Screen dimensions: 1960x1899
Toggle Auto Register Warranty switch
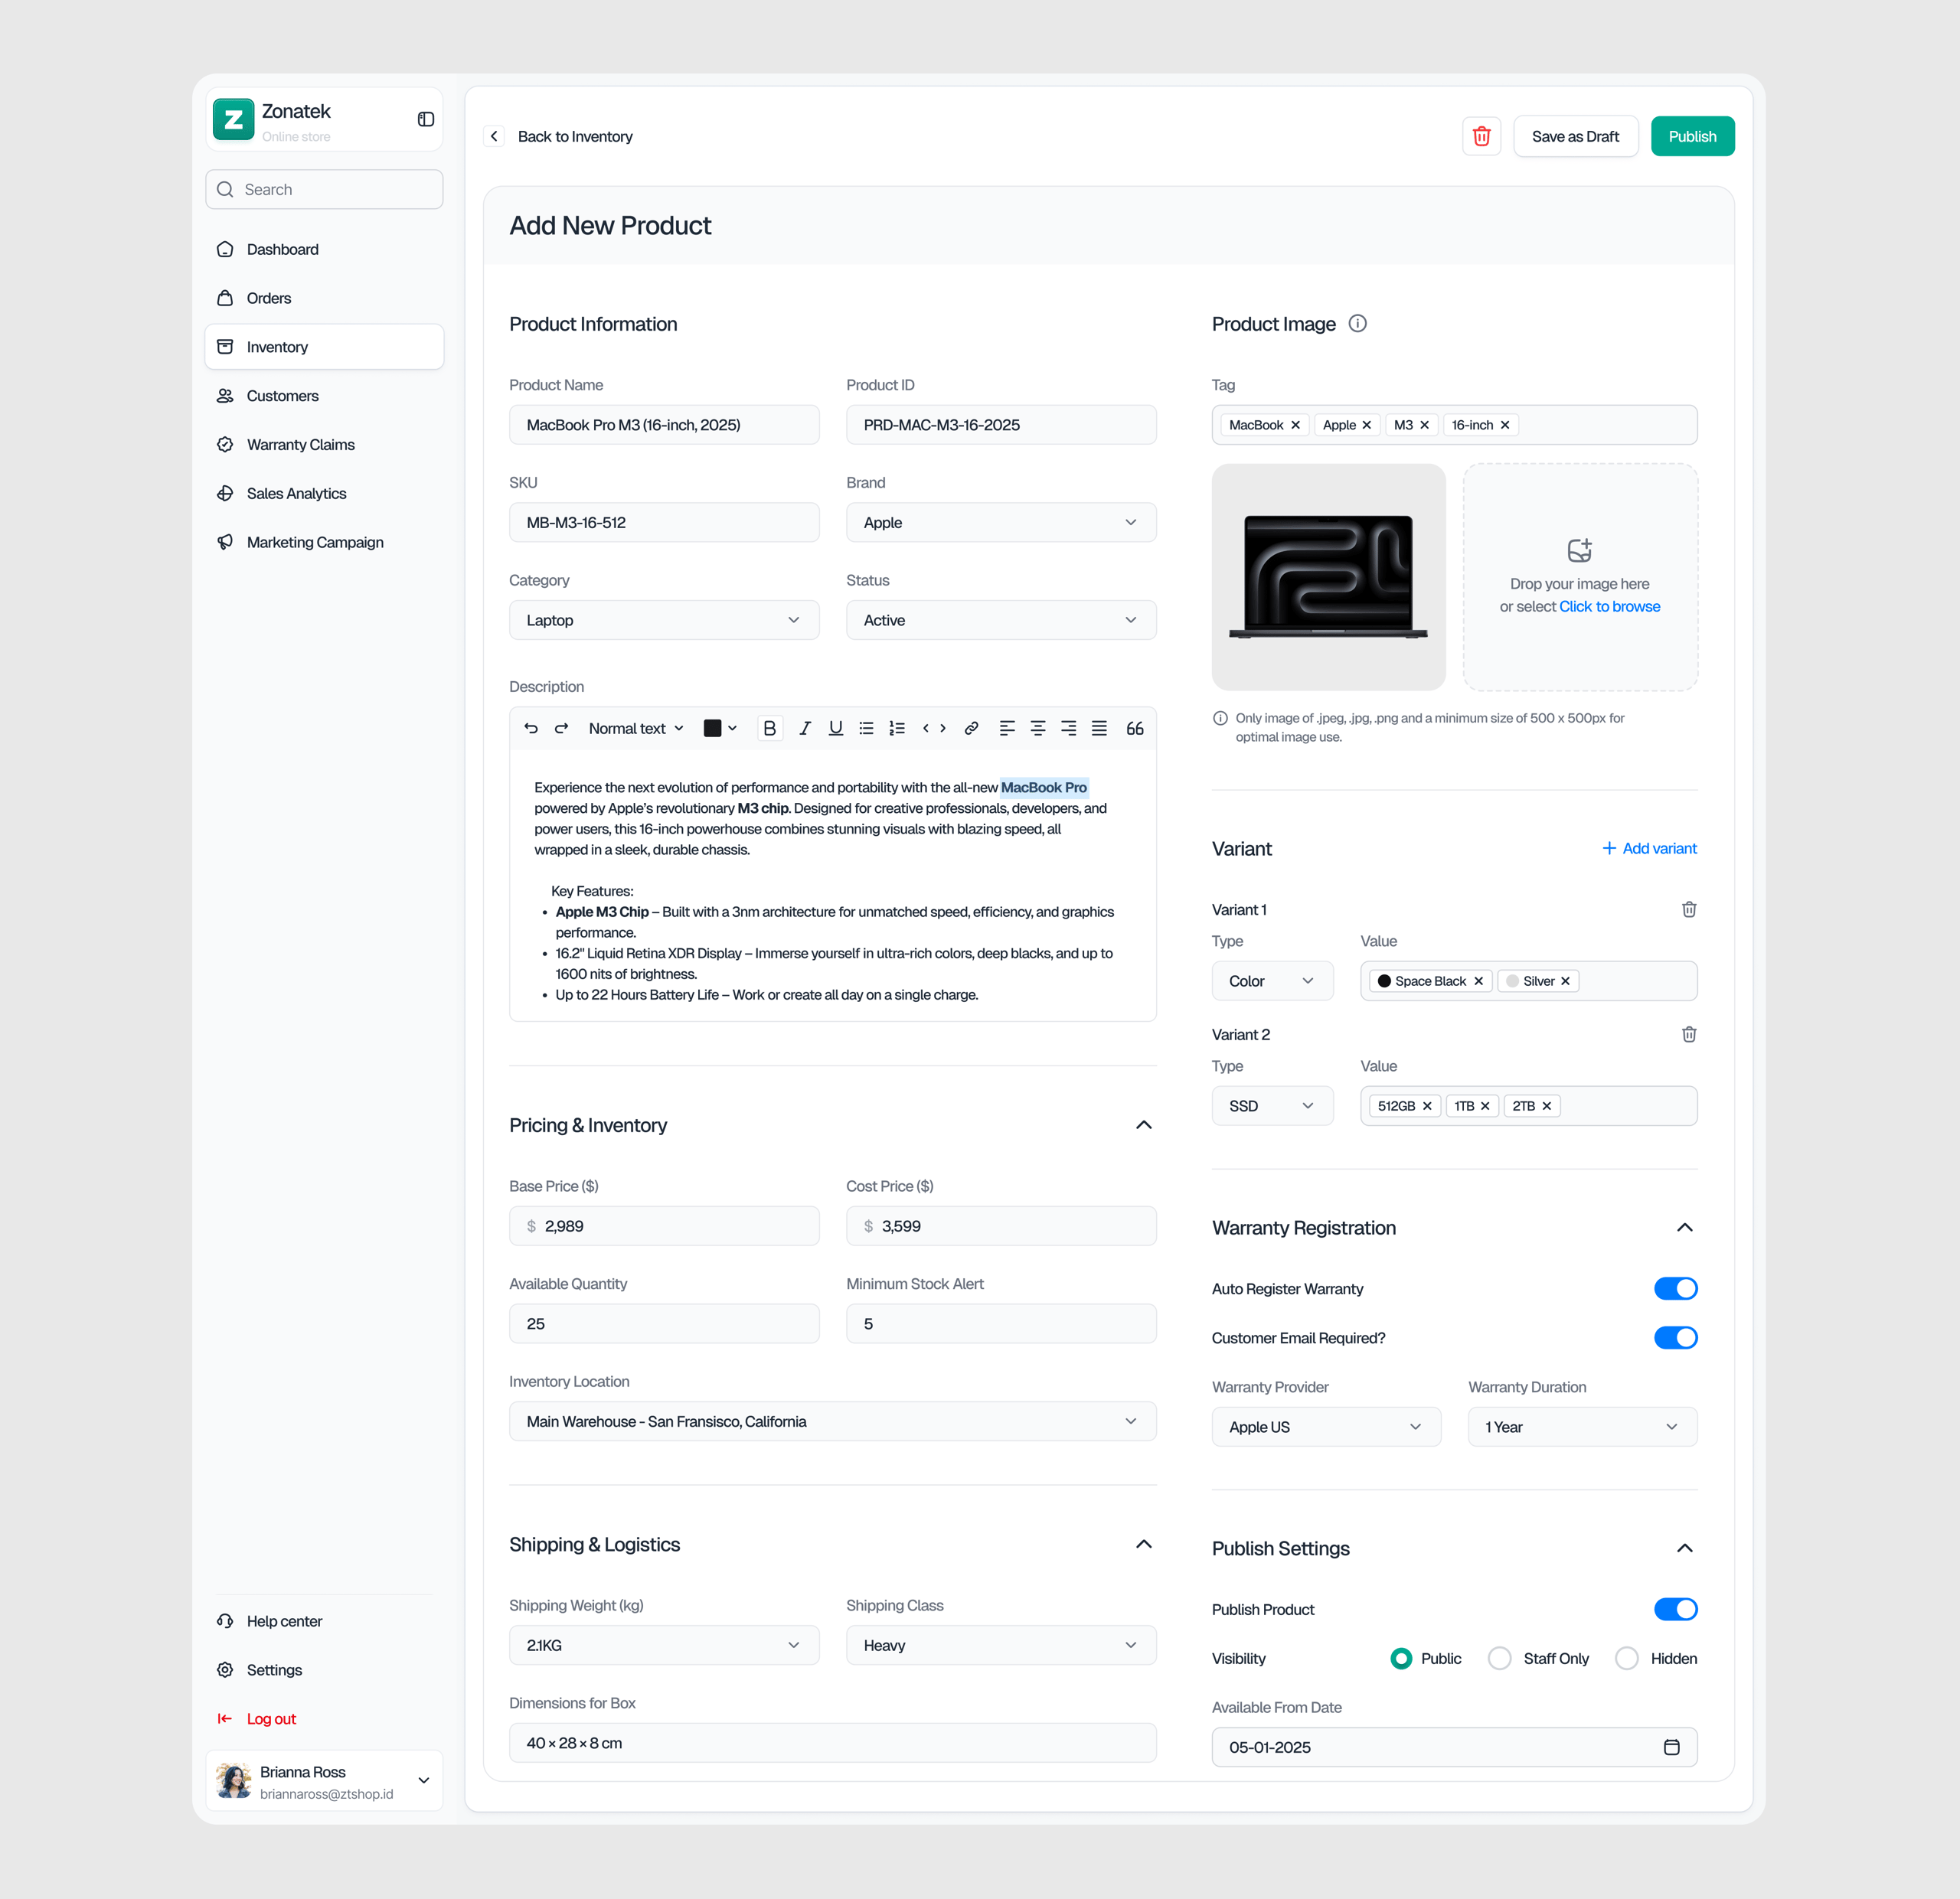pyautogui.click(x=1675, y=1288)
